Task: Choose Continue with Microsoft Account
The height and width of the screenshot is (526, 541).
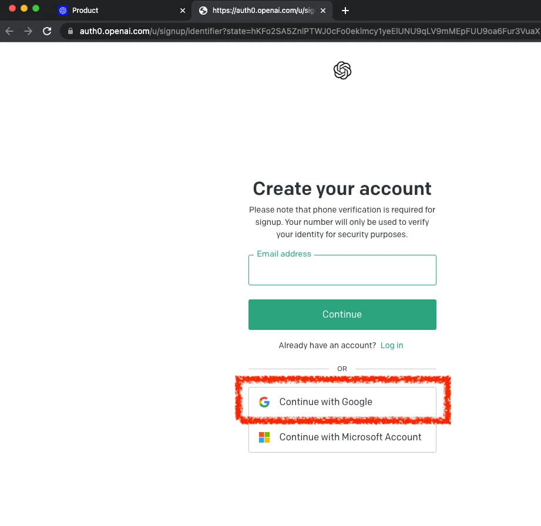Action: click(342, 437)
